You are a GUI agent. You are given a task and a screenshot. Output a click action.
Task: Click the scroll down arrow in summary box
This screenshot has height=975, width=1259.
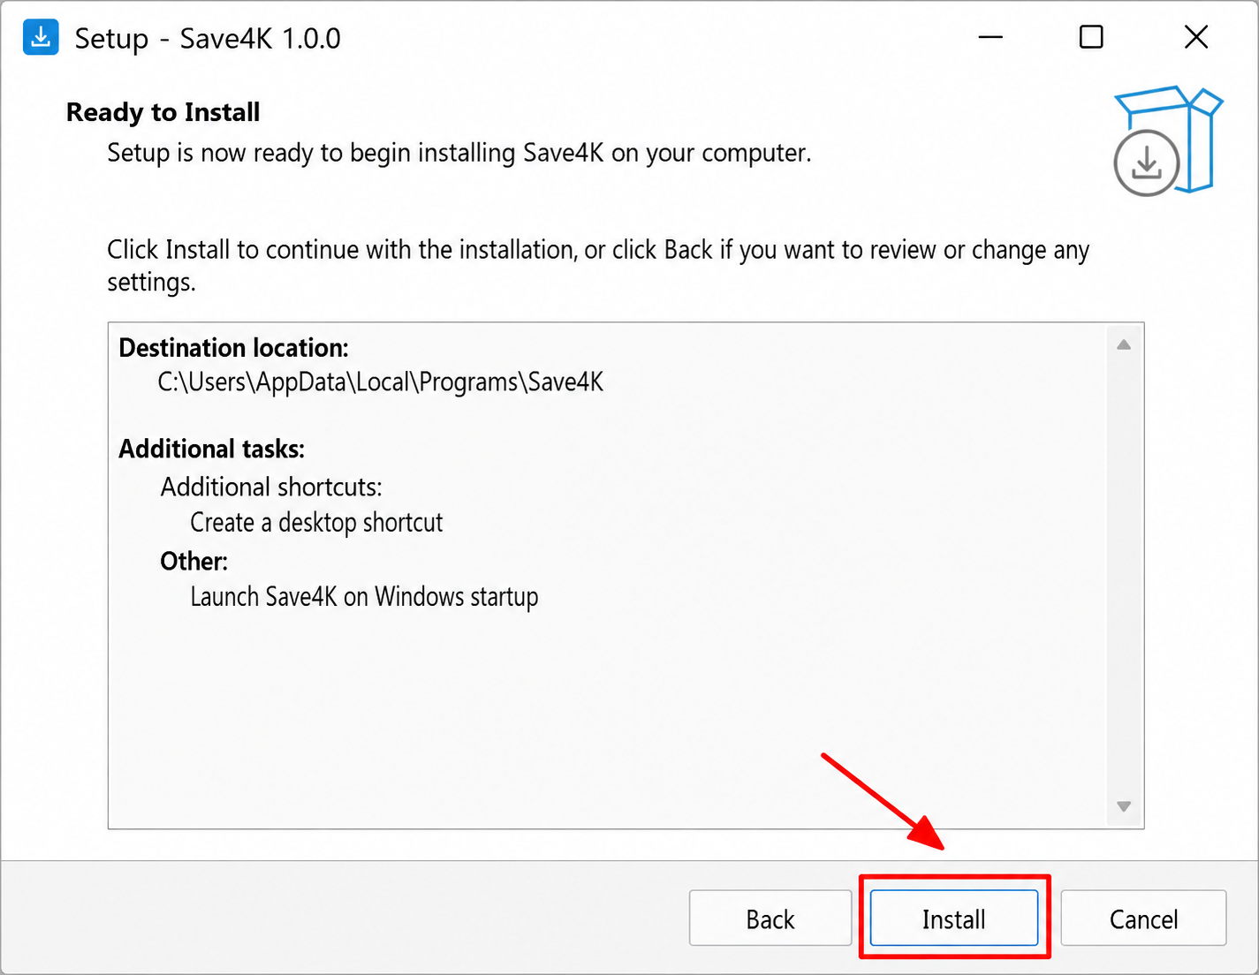tap(1124, 806)
